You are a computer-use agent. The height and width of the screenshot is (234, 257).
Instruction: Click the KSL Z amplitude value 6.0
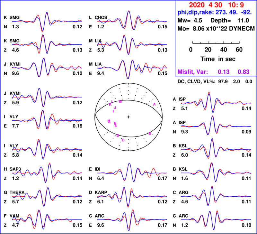[184, 155]
